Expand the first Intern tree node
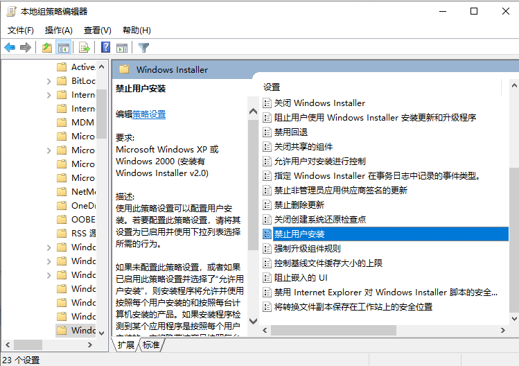The height and width of the screenshot is (366, 519). [49, 95]
